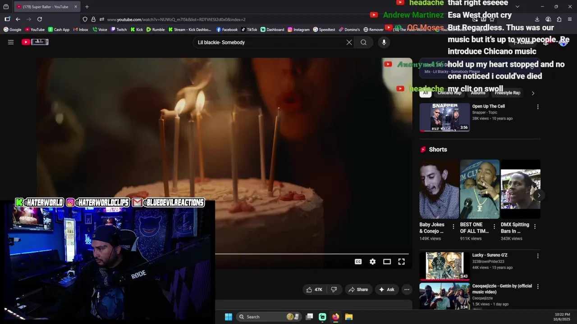Image resolution: width=577 pixels, height=324 pixels.
Task: Open the Twitch bookmark
Action: pos(118,30)
